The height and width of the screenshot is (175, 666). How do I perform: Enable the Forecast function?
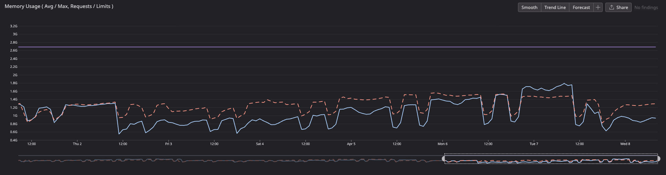(x=581, y=7)
